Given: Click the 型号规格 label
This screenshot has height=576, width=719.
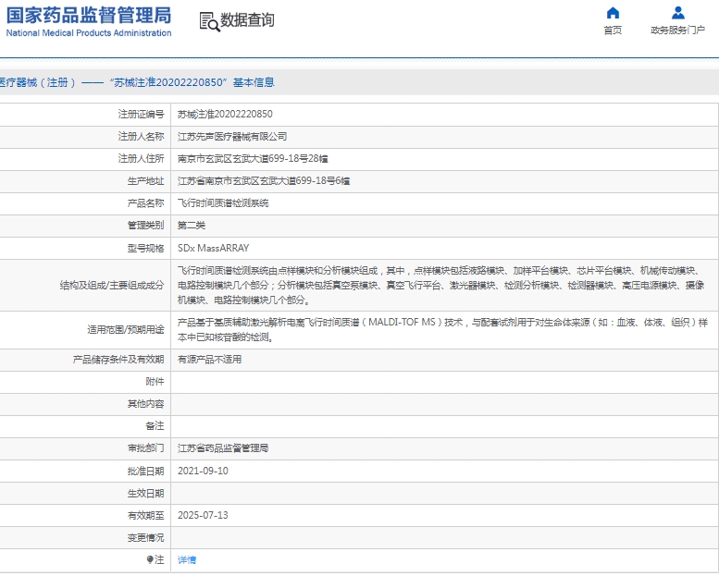Looking at the screenshot, I should click(145, 248).
